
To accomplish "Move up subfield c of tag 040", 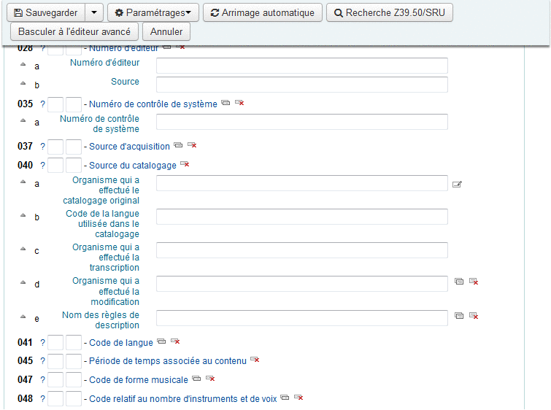I will click(23, 249).
